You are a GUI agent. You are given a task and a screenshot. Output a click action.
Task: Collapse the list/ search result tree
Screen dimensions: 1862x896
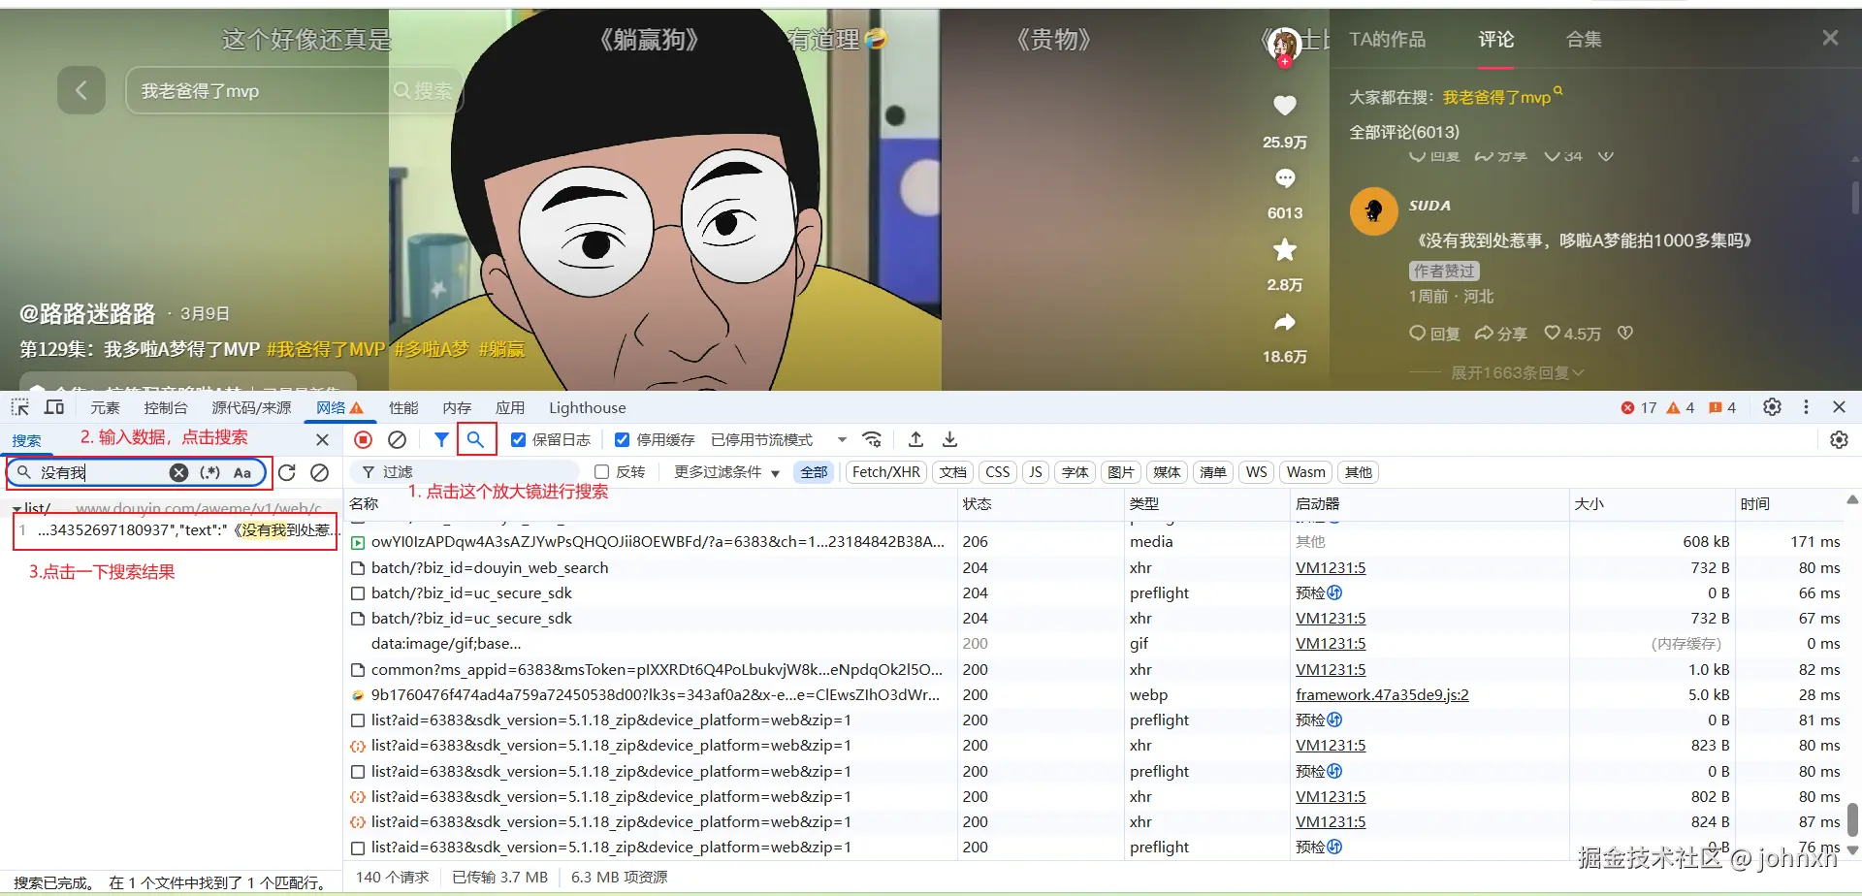click(16, 508)
